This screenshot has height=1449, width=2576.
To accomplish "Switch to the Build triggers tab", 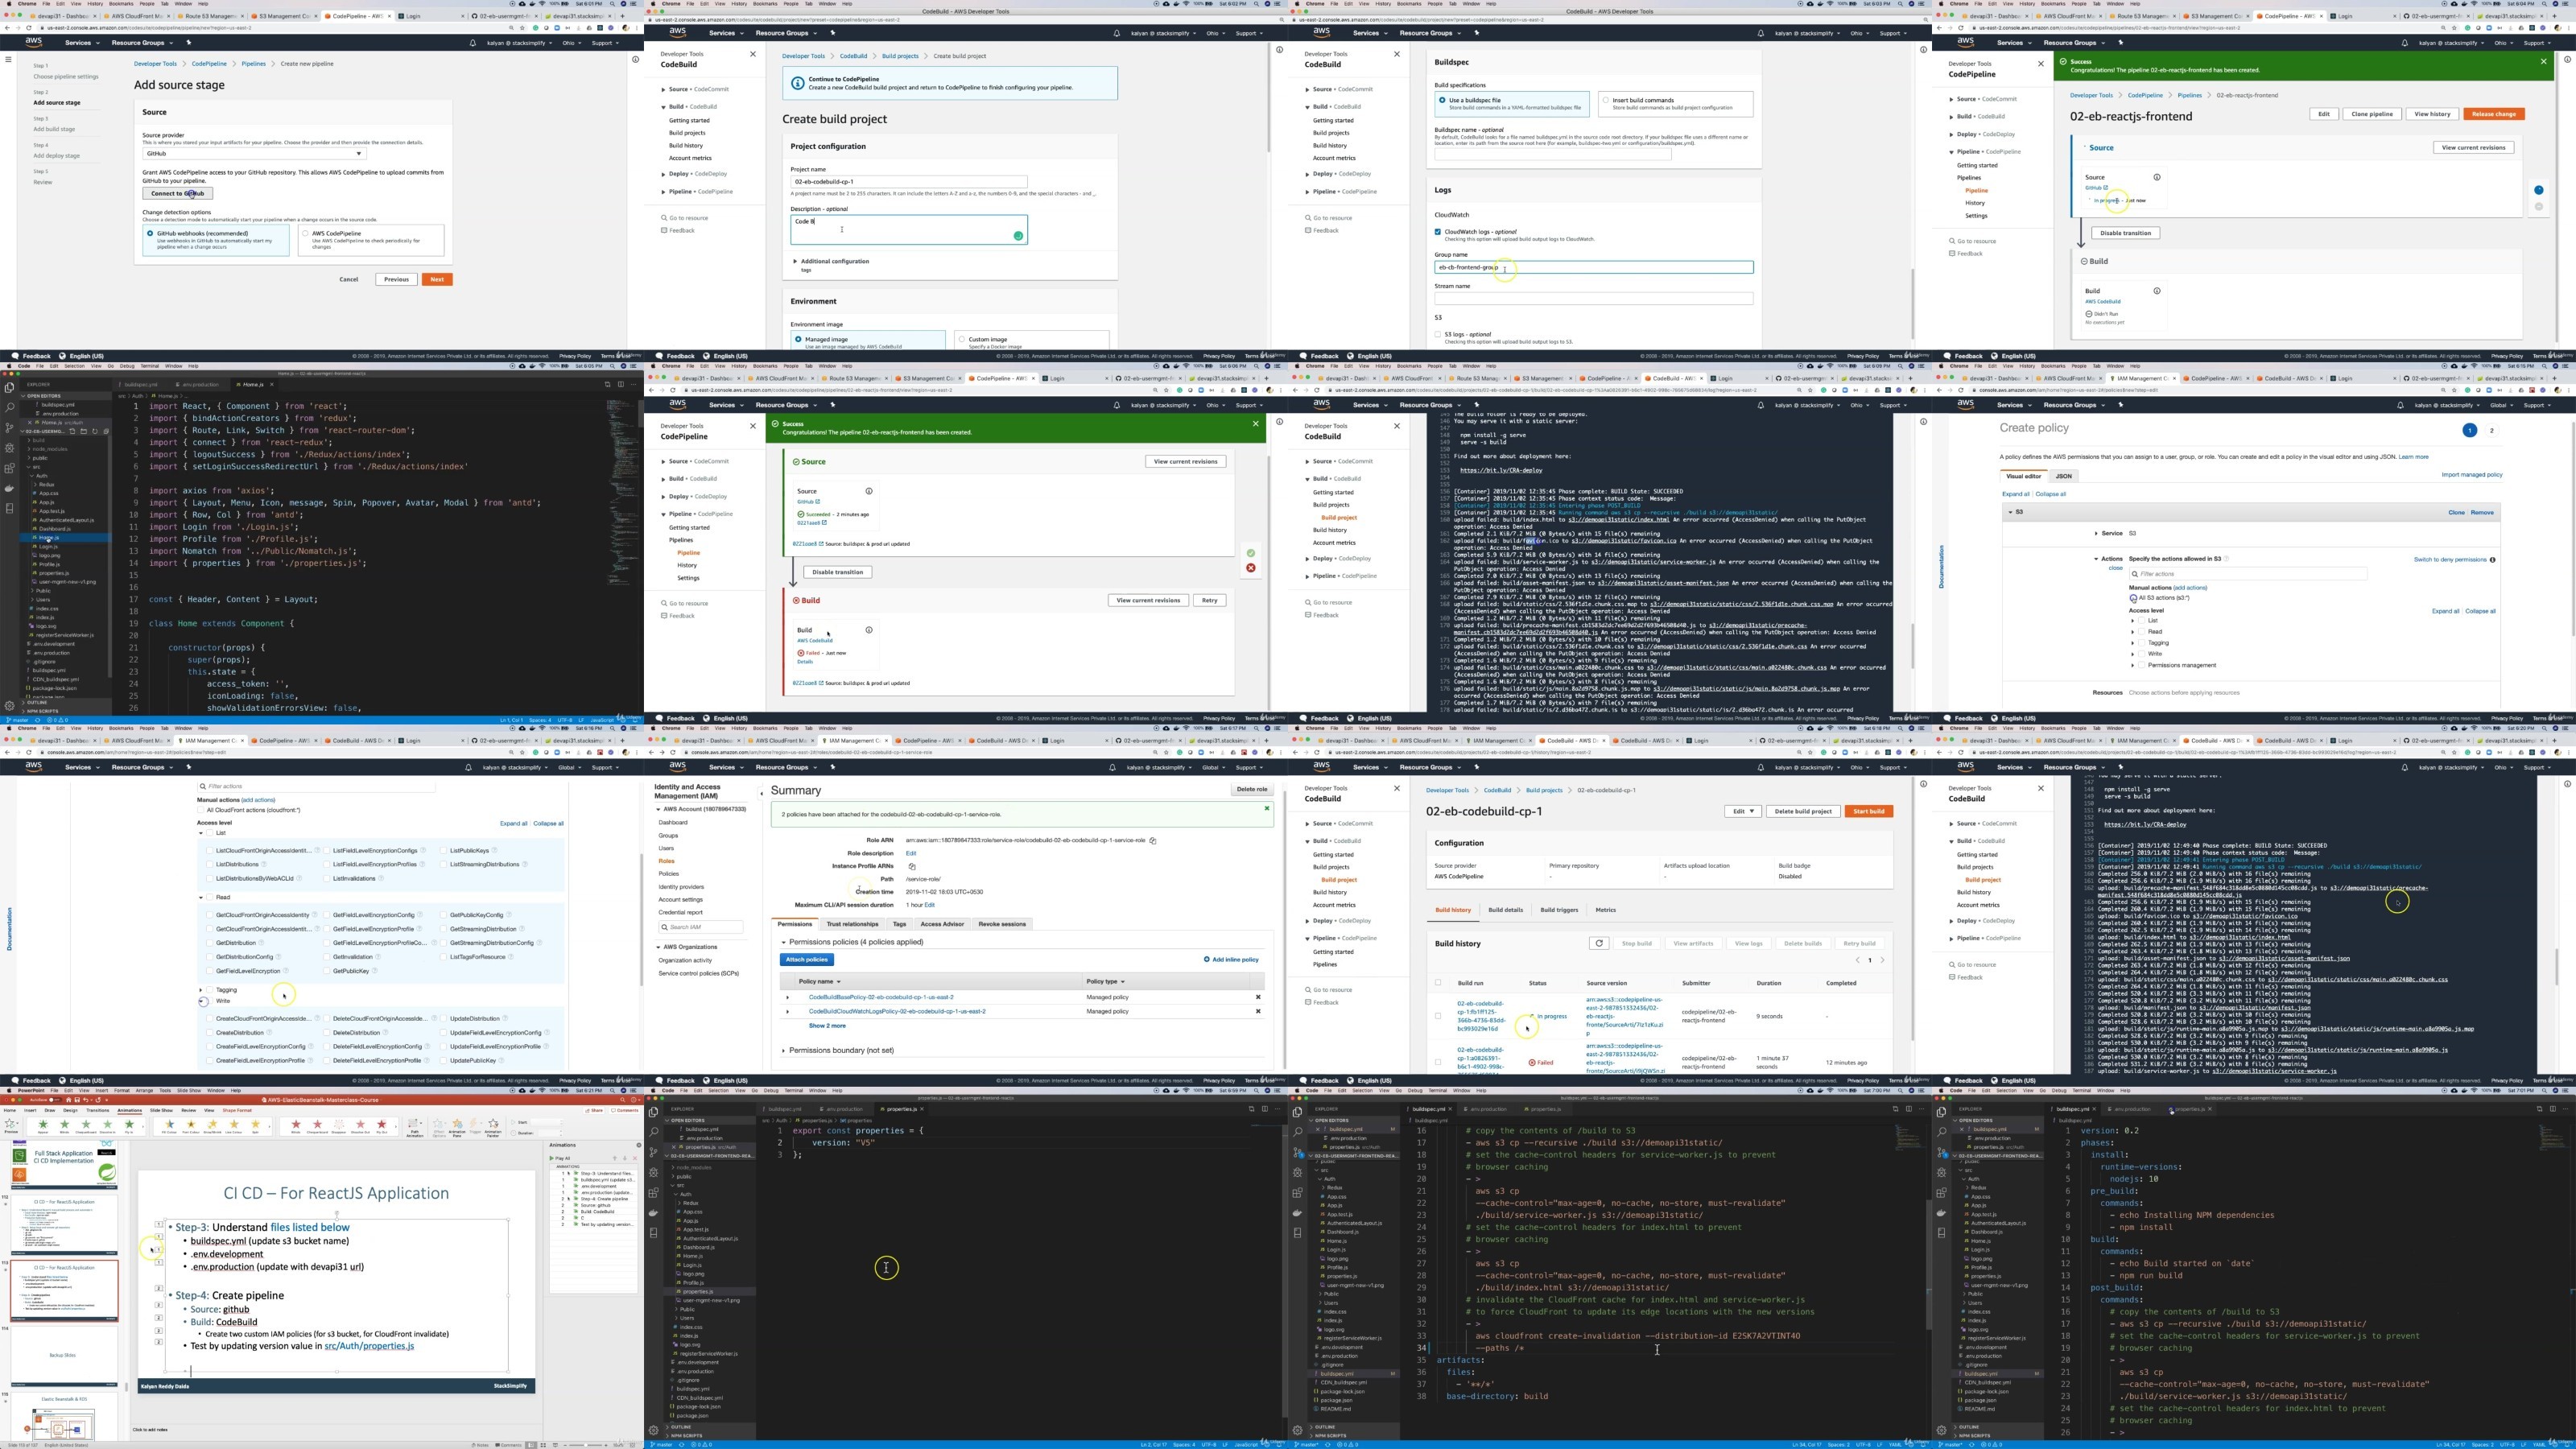I will click(x=1560, y=910).
